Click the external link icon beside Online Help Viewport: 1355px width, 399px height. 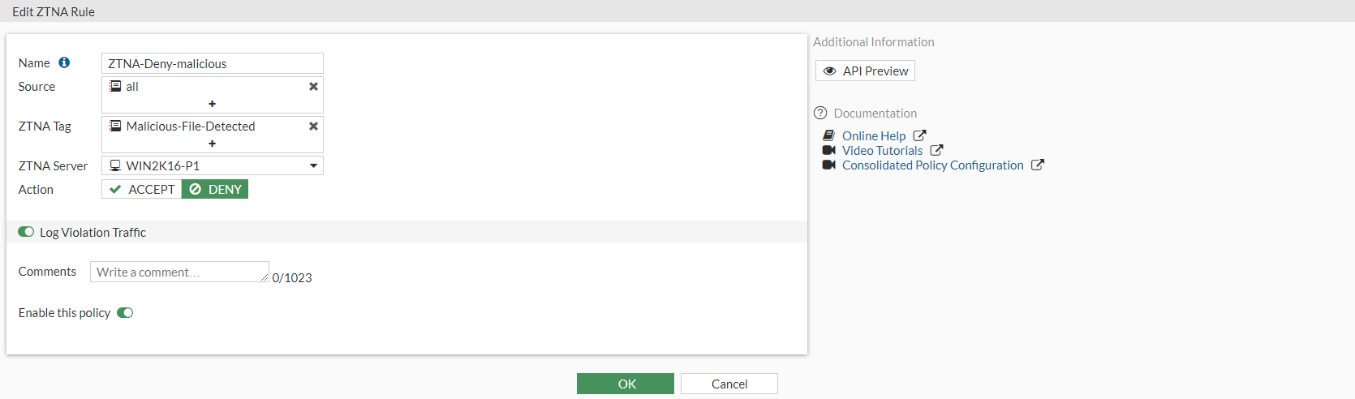[919, 135]
